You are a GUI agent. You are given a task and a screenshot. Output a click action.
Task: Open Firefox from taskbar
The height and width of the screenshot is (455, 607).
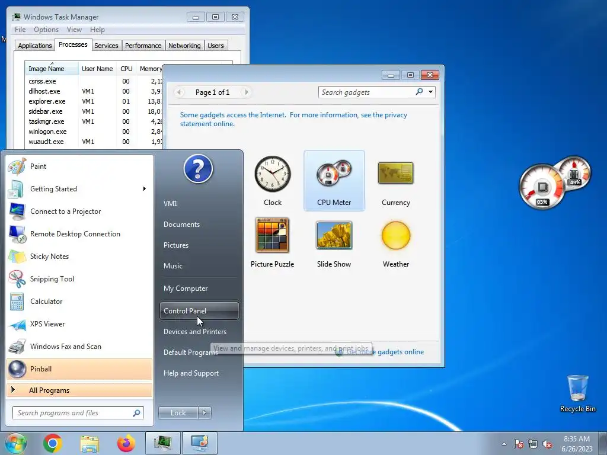pos(126,443)
